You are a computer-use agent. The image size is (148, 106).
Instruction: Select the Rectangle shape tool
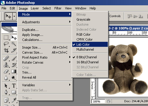click(14, 92)
